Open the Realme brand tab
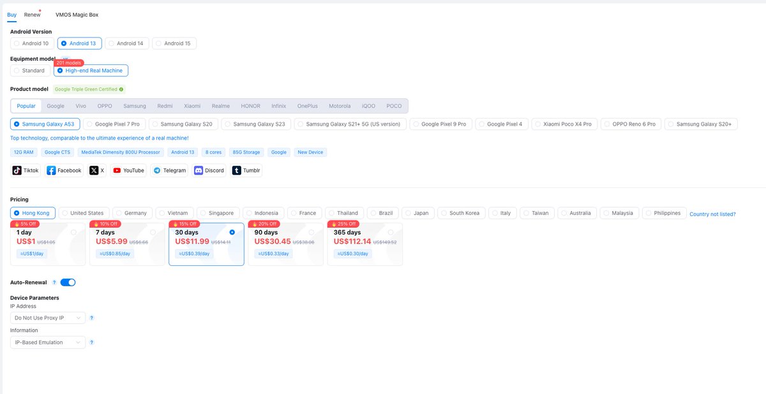Screen dimensions: 766x394 click(221, 106)
